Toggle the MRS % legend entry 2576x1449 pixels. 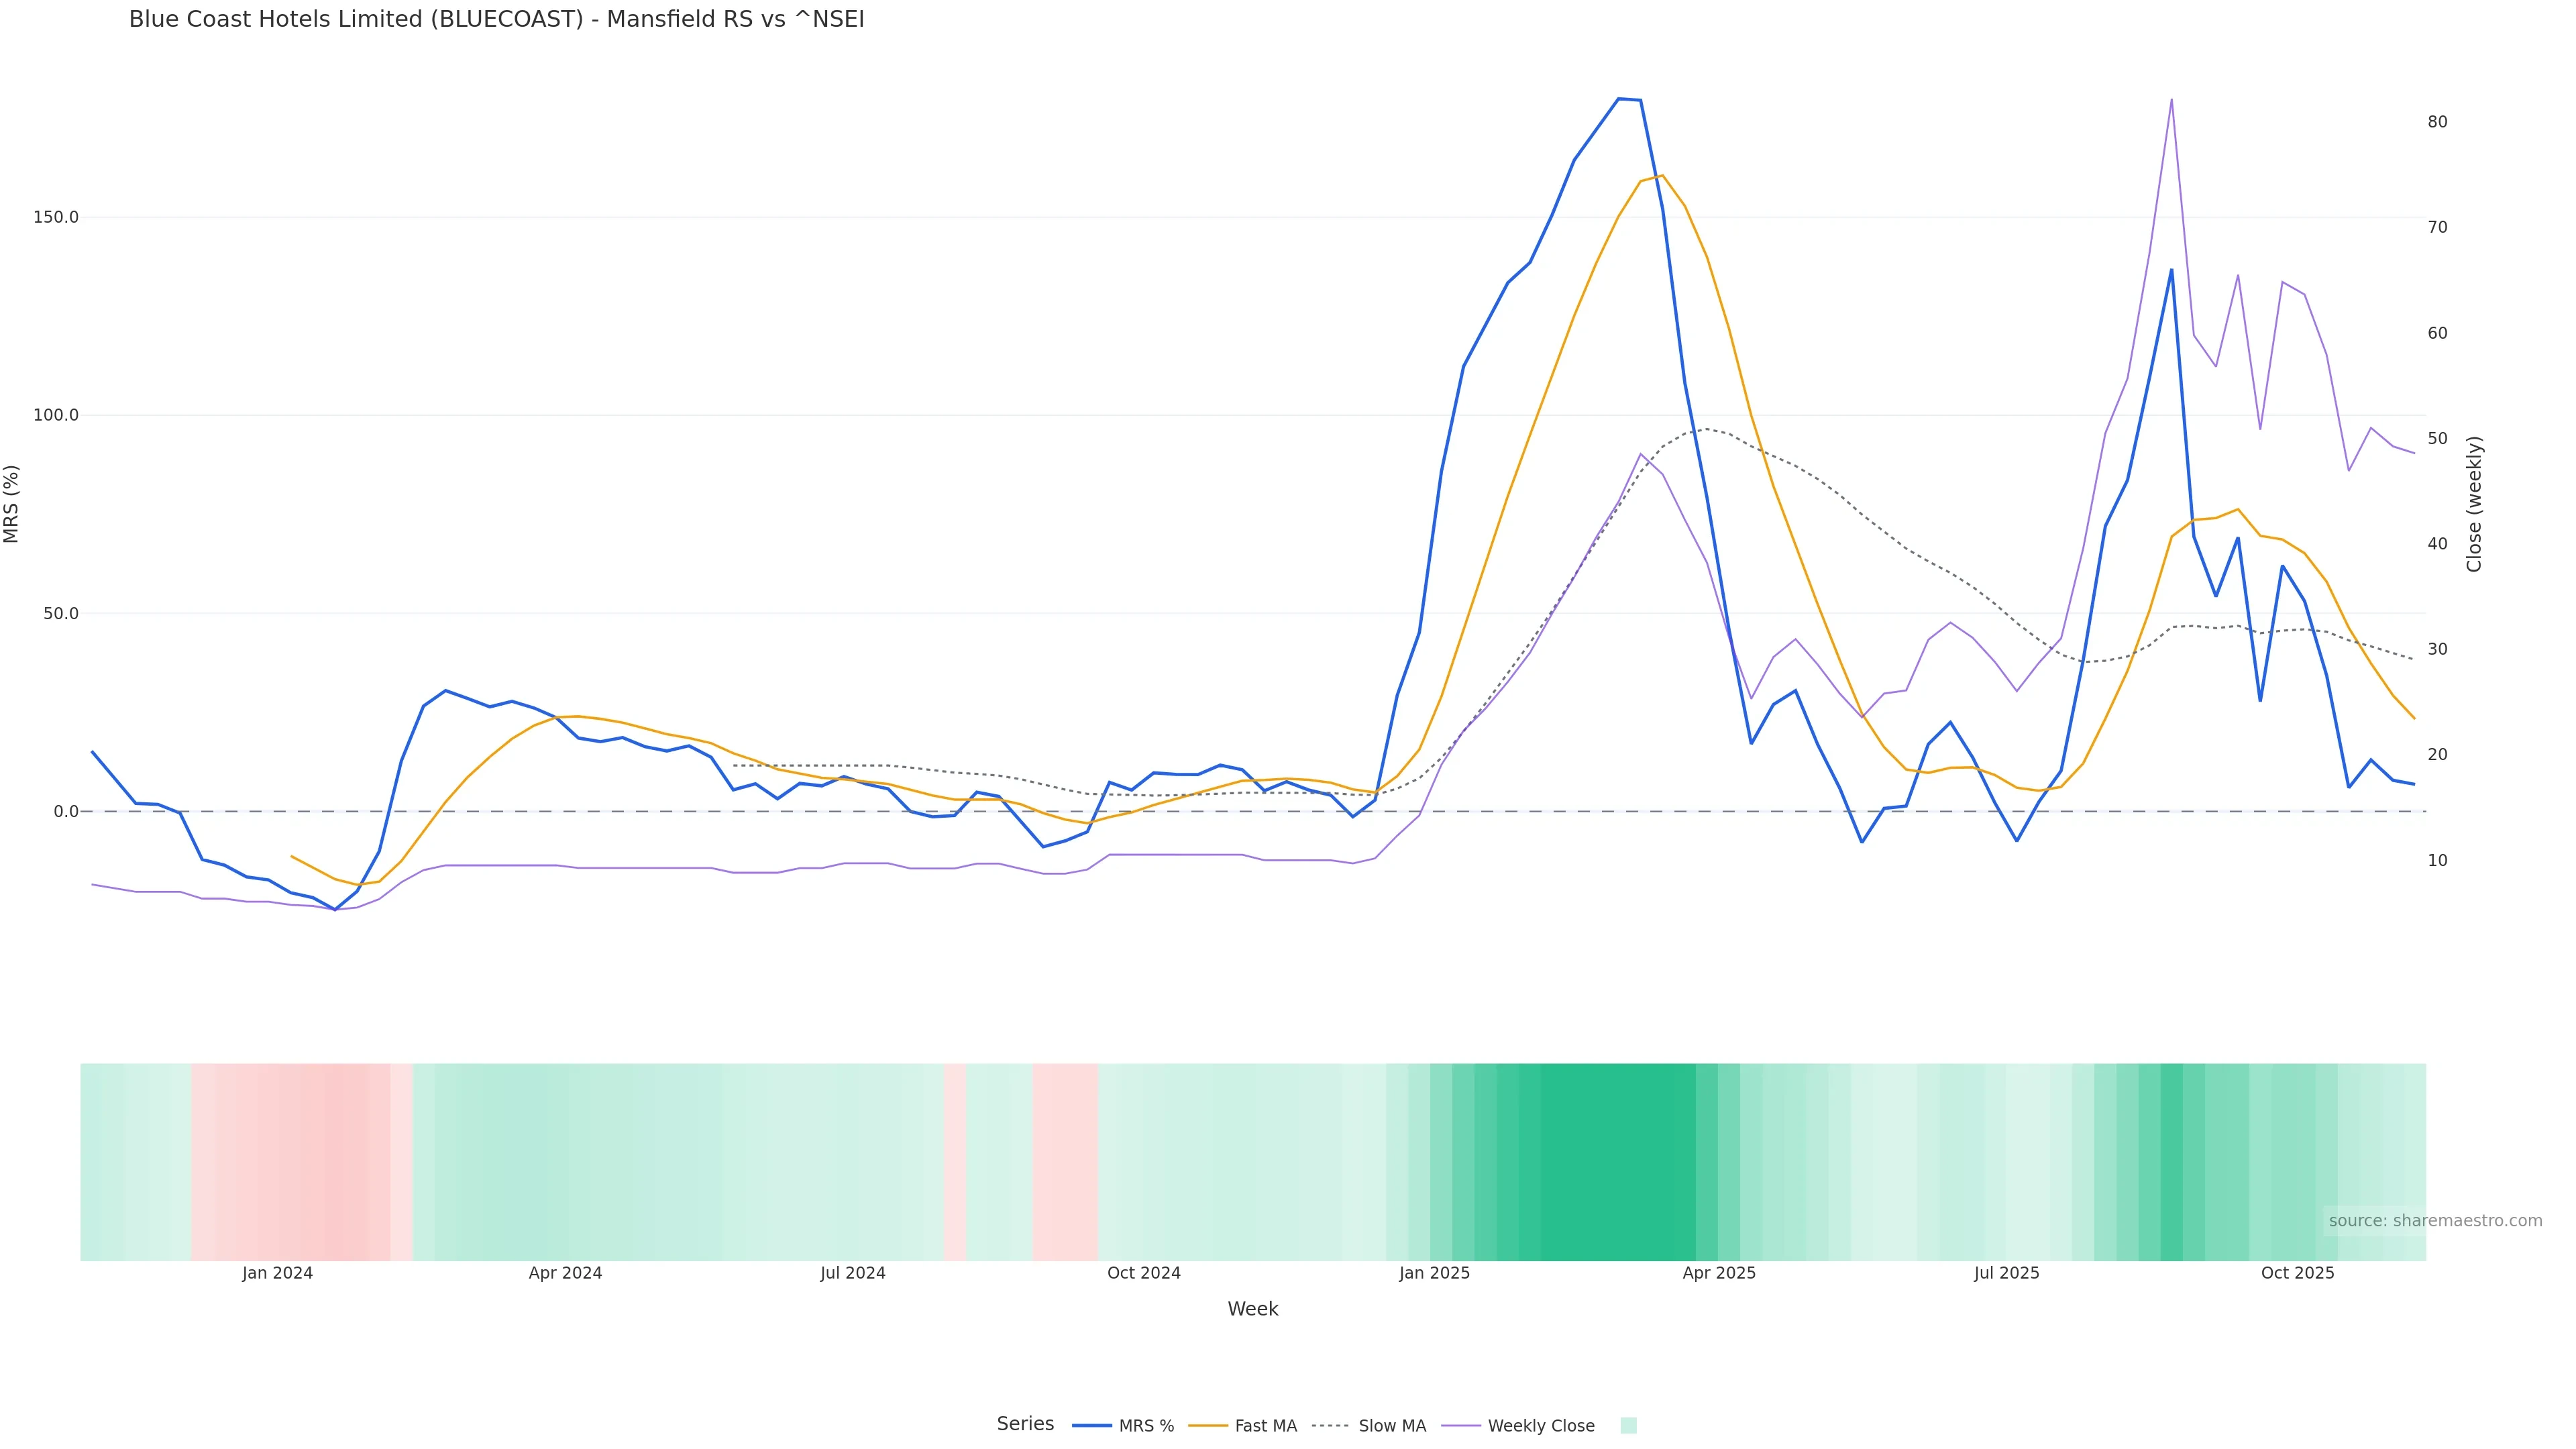coord(1146,1426)
